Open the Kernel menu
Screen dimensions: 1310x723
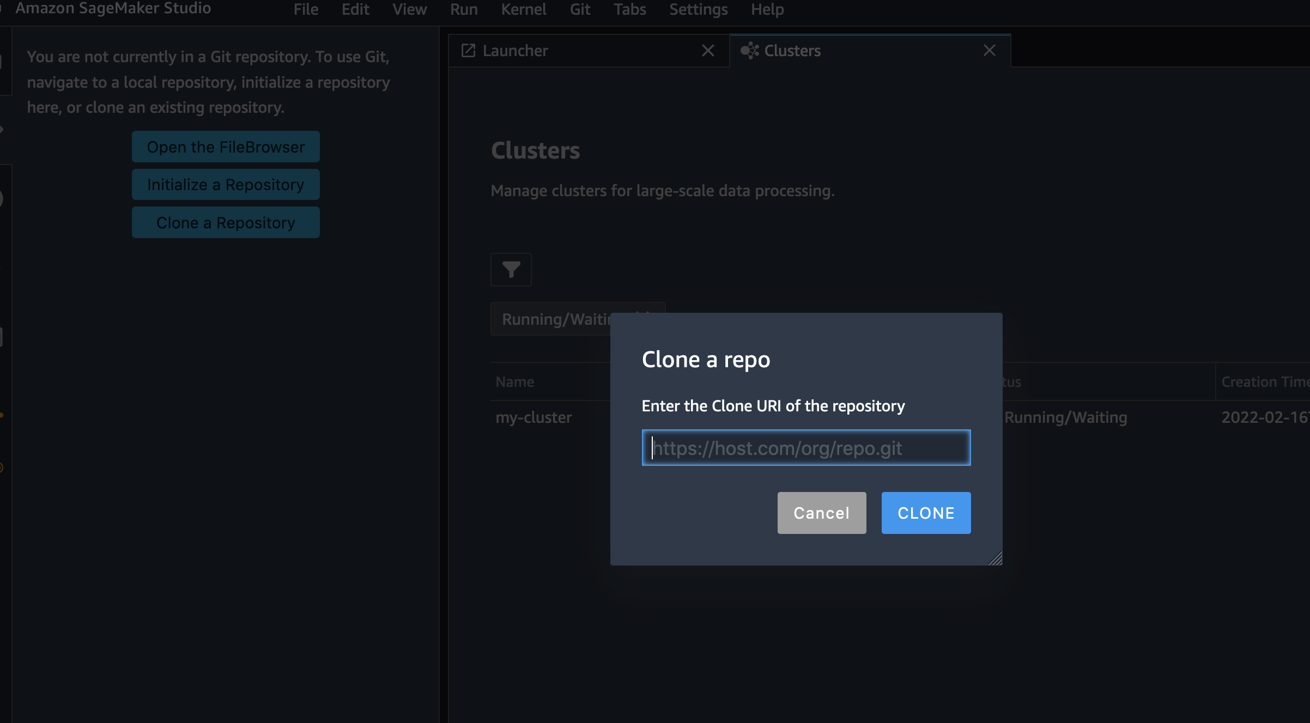[523, 9]
